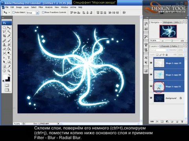
Task: Open the Move tool preset picker arrow
Action: pos(9,13)
